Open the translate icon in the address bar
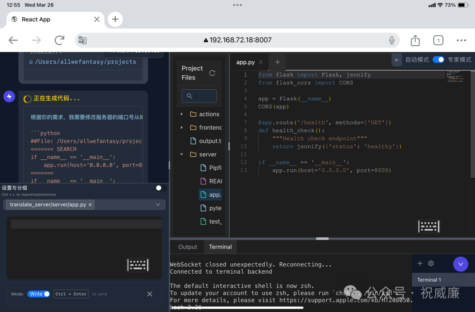 (x=82, y=40)
